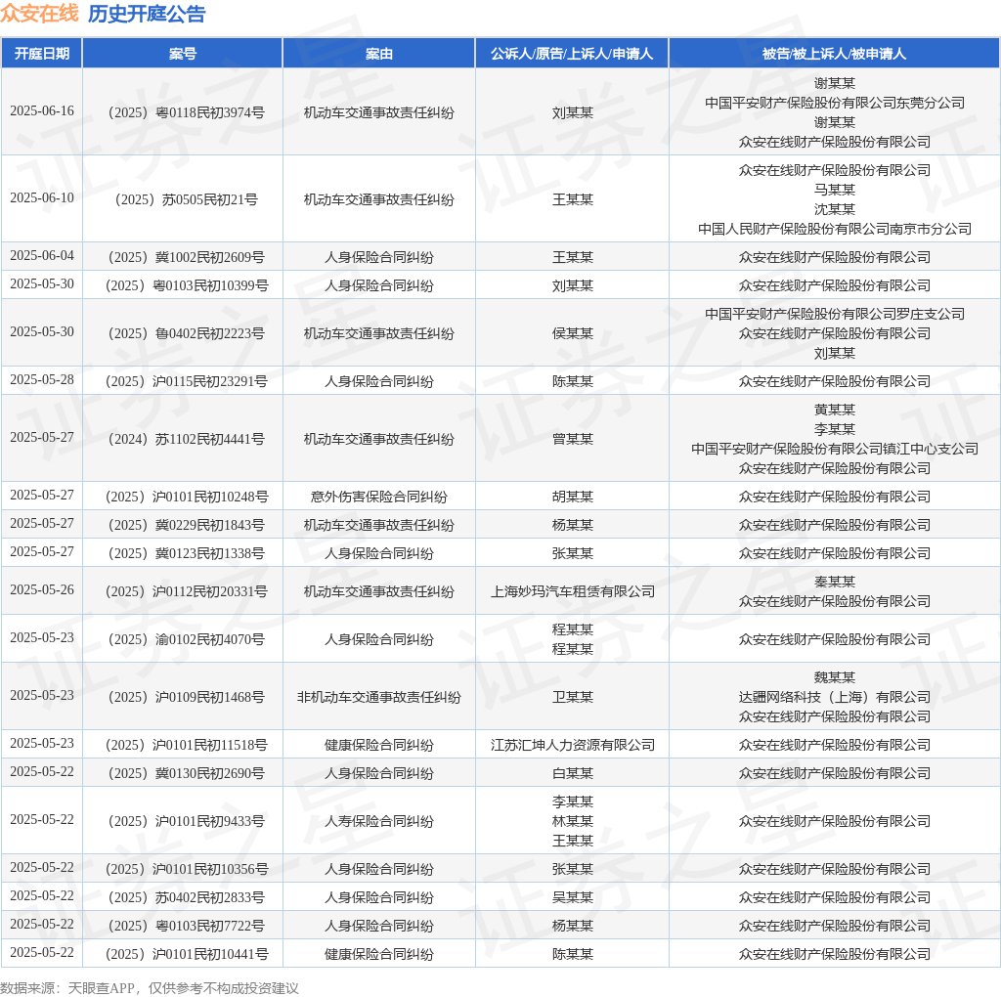This screenshot has height=997, width=1001.
Task: Select case number (2025)冀0130民初2690号
Action: 187,773
